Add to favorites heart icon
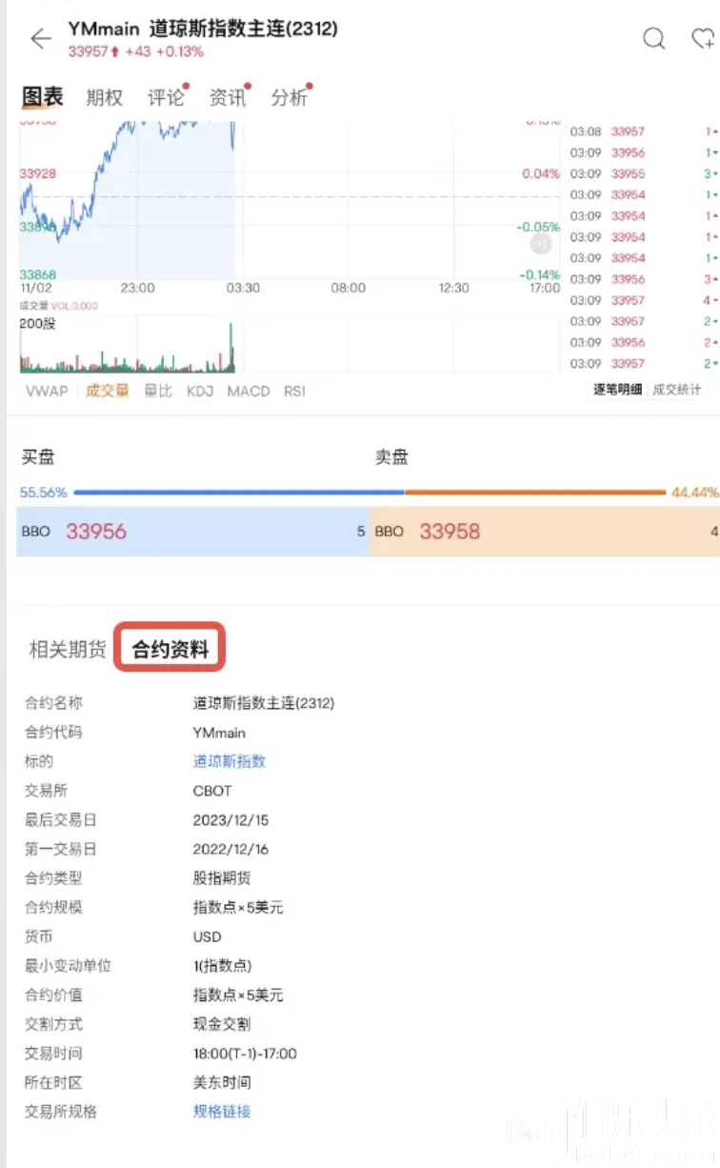Screen dimensions: 720x1168 click(x=703, y=38)
